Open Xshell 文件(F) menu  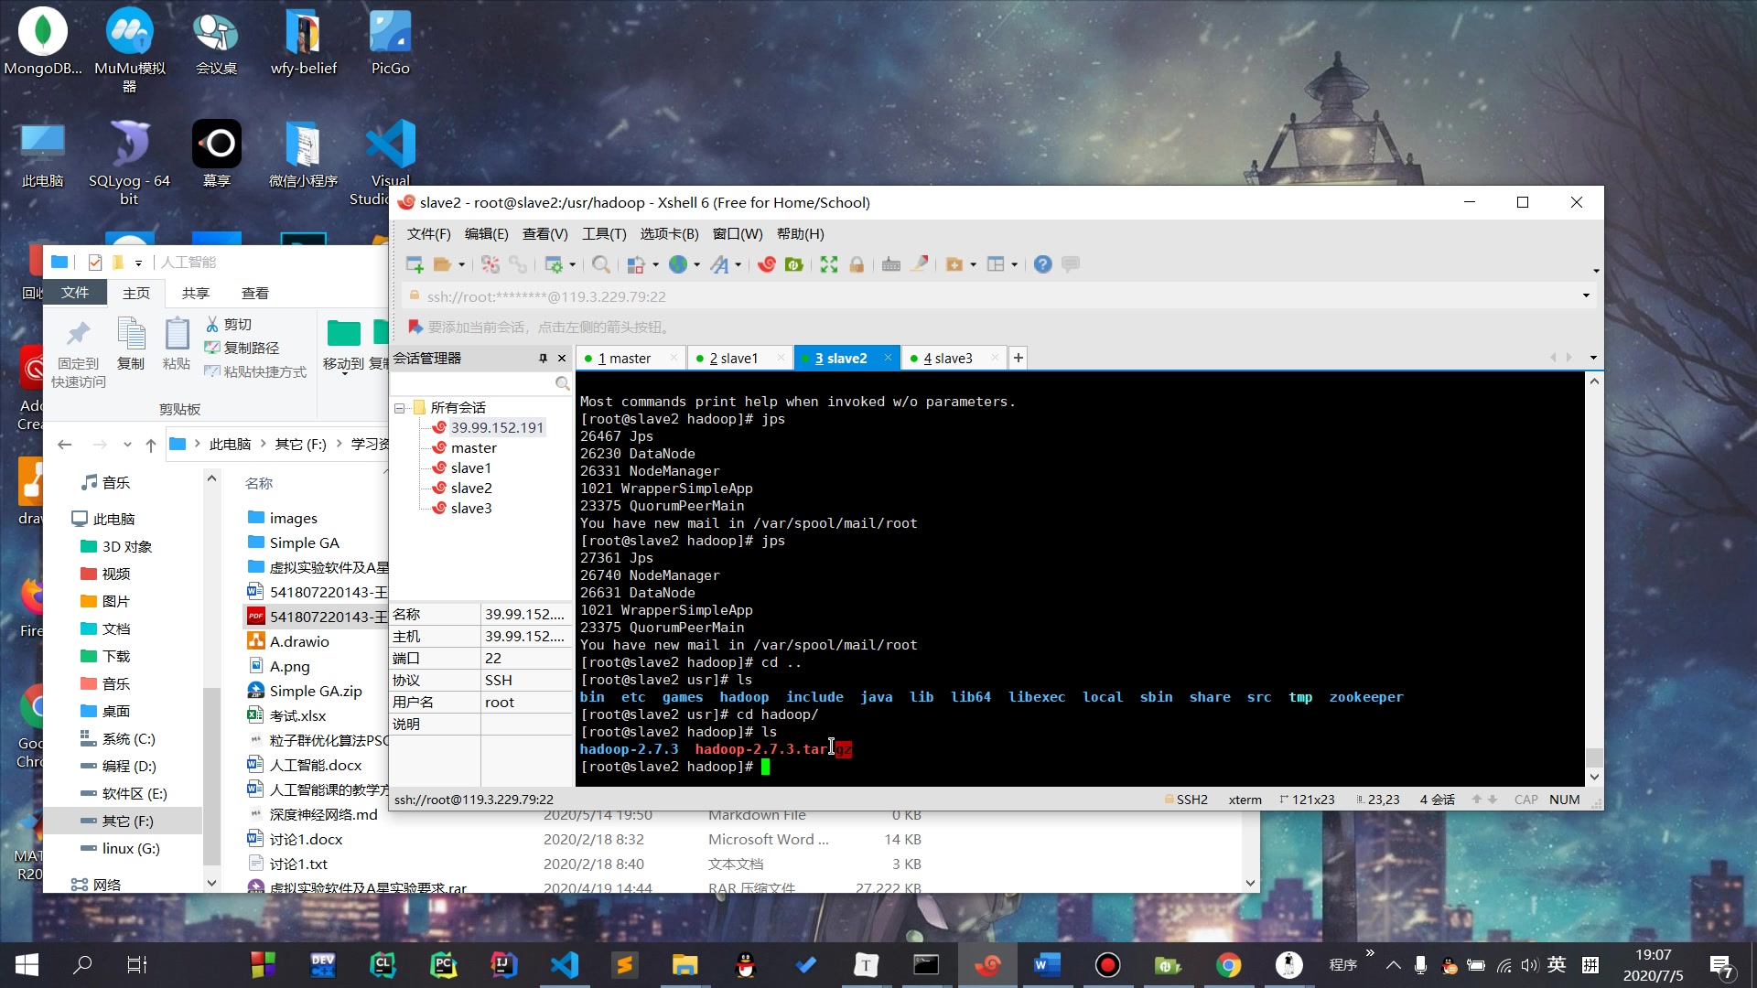426,234
